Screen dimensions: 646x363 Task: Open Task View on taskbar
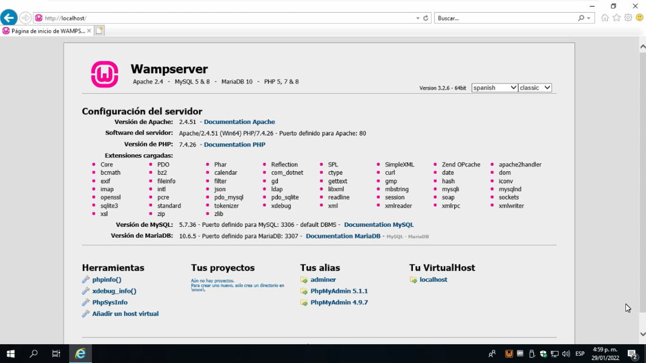point(56,353)
